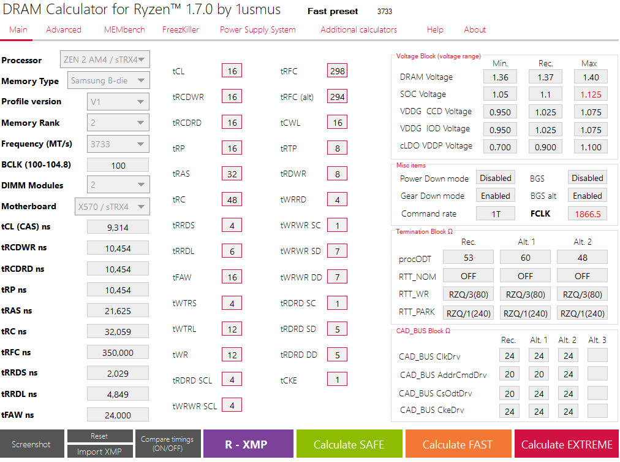Open the Profile version dropdown
Viewport: 620px width, 462px height.
pyautogui.click(x=118, y=101)
